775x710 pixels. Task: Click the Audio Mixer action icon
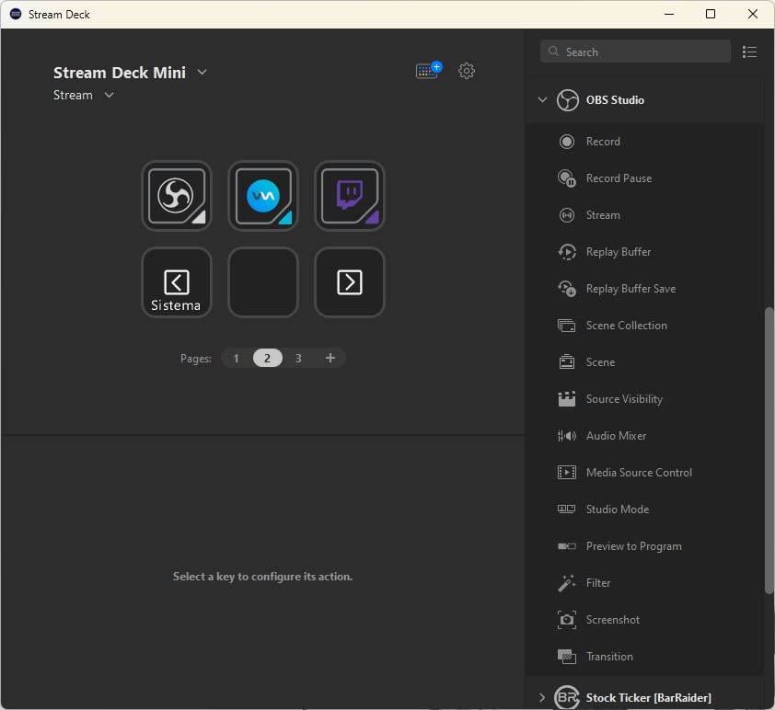[566, 436]
